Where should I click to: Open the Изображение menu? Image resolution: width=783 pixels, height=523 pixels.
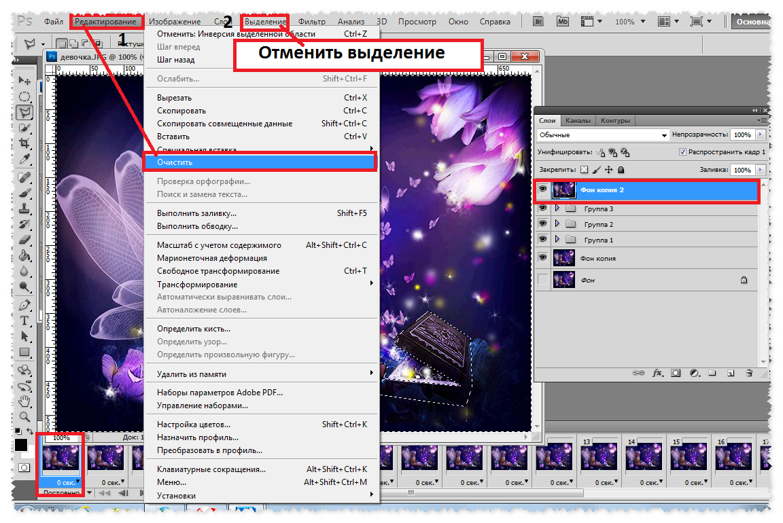175,22
